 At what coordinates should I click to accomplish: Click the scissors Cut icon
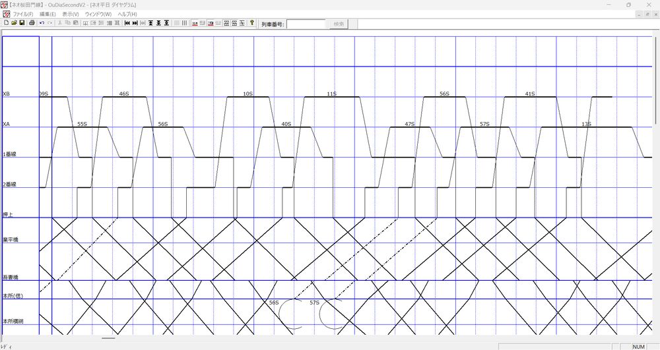[x=60, y=22]
